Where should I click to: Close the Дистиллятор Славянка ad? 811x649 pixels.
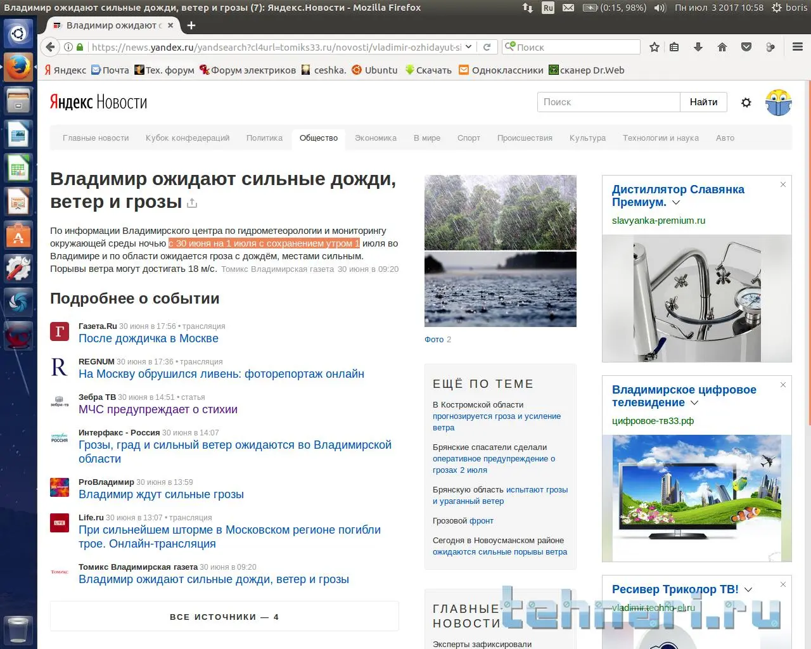(x=783, y=184)
